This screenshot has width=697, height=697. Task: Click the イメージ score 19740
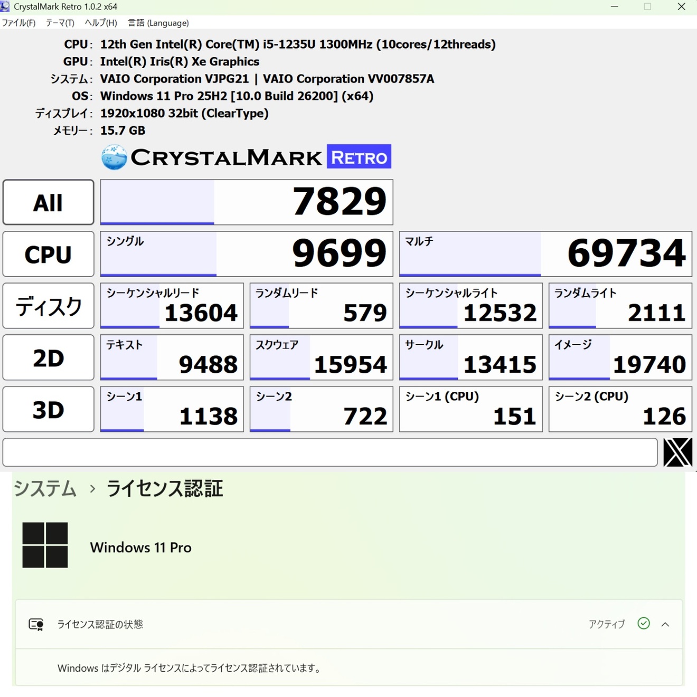click(620, 357)
